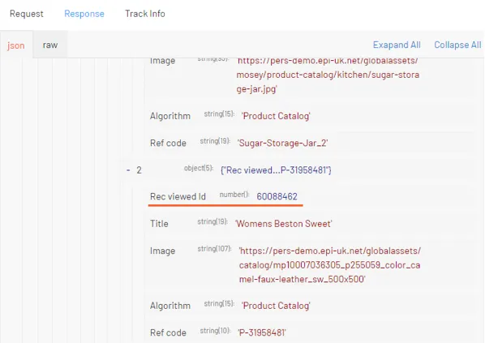Open the Track Info tab
Screen dimensions: 485x343
[x=144, y=14]
